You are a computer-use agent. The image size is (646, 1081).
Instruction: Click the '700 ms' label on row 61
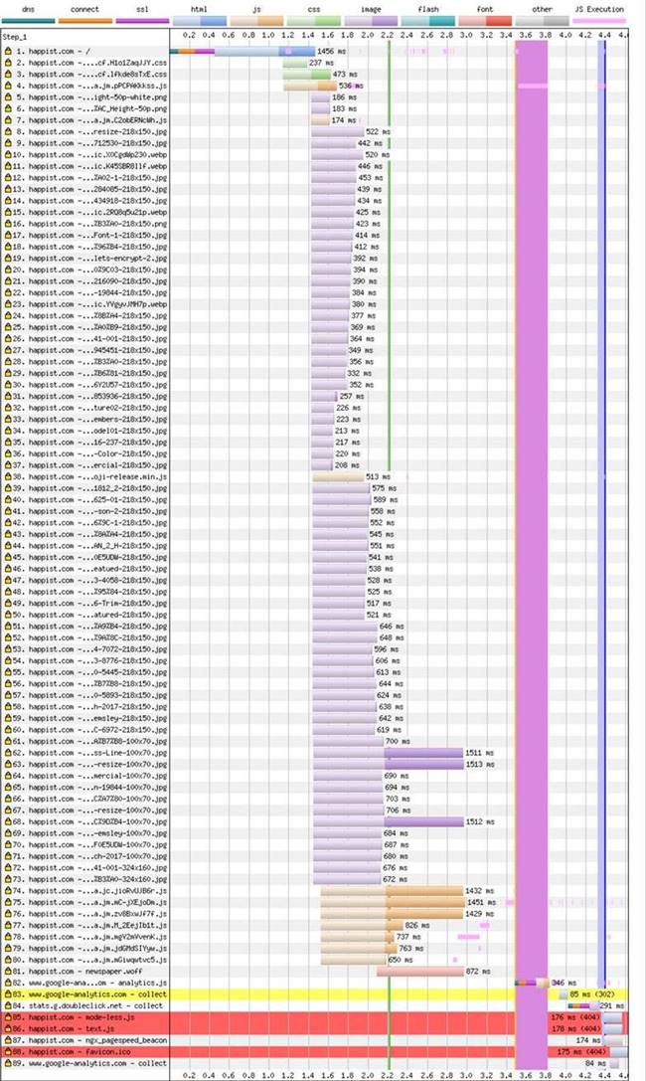(x=398, y=741)
